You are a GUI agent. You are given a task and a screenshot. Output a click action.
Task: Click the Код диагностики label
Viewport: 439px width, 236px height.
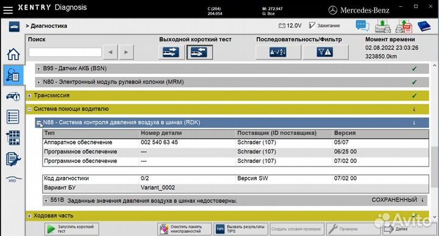[x=66, y=178]
